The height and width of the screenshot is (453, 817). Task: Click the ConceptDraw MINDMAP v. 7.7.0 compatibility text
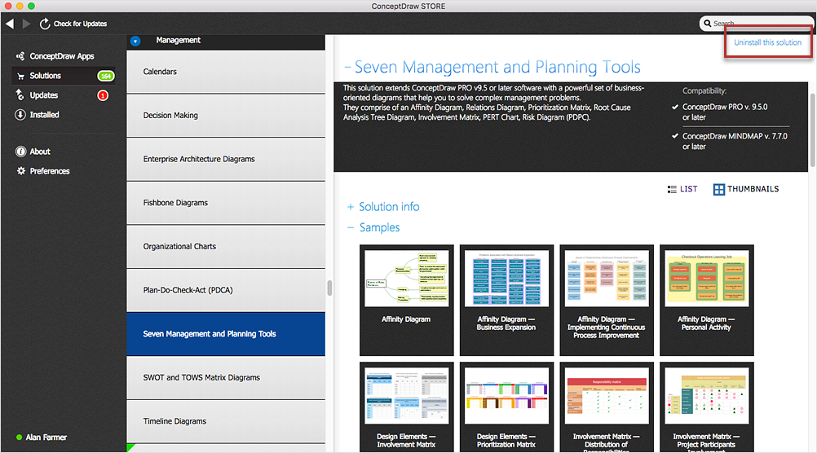(x=735, y=141)
